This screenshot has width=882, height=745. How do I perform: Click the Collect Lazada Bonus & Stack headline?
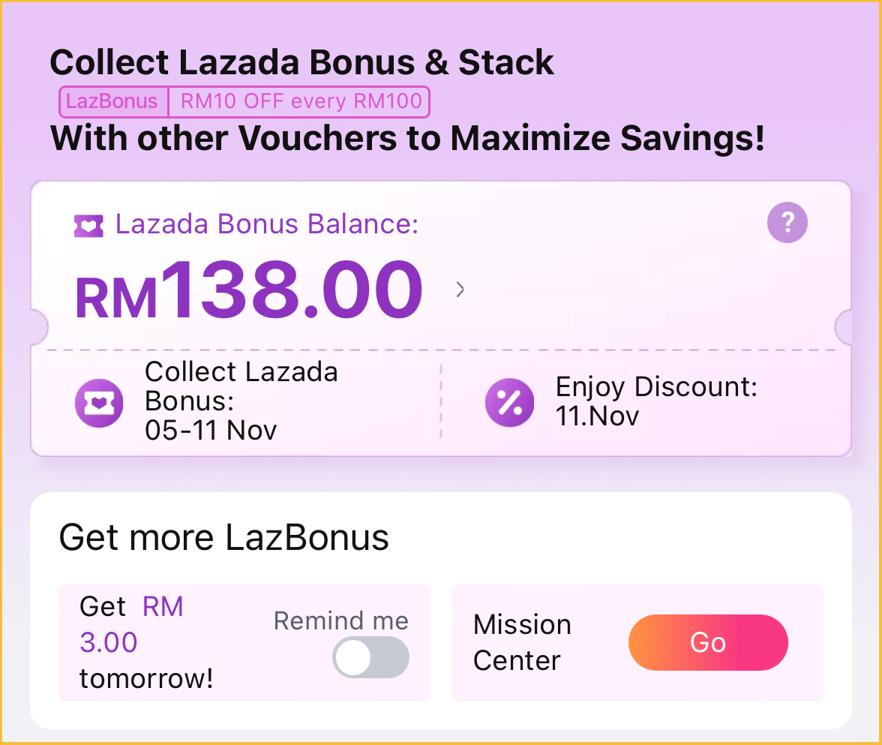301,63
